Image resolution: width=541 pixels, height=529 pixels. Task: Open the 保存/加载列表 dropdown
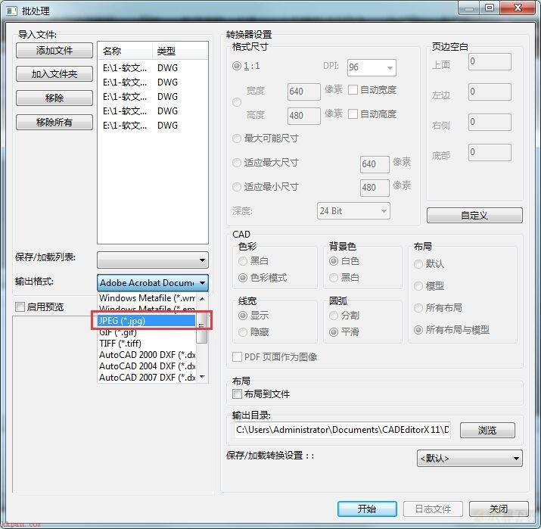tap(153, 260)
